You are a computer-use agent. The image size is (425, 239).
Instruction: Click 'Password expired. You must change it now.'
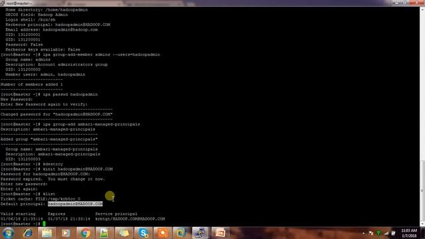point(52,179)
